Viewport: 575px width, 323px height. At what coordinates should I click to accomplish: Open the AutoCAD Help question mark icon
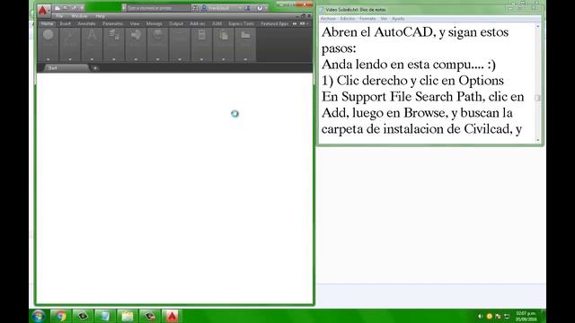(x=260, y=8)
